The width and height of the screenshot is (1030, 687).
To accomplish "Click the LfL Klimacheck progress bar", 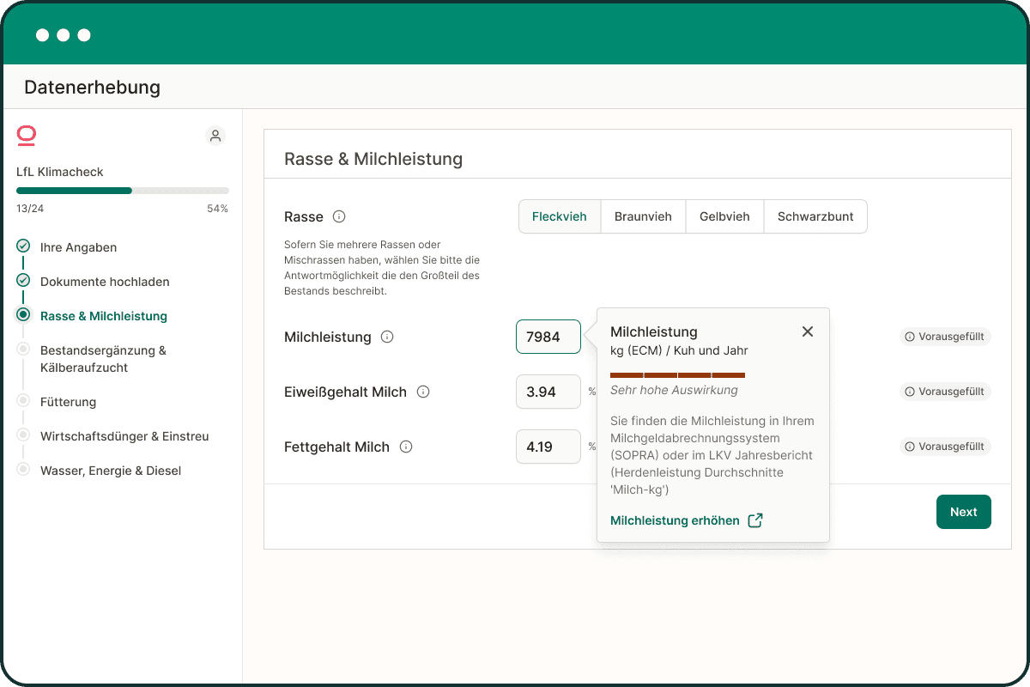I will point(123,191).
